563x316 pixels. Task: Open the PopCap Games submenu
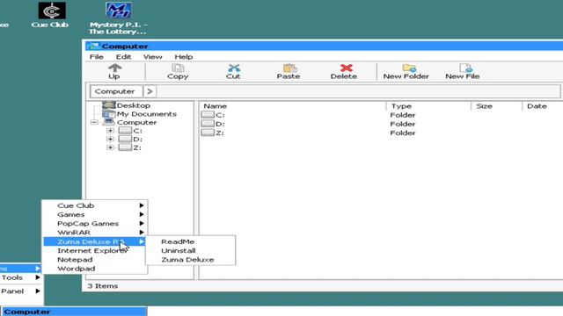tap(95, 224)
